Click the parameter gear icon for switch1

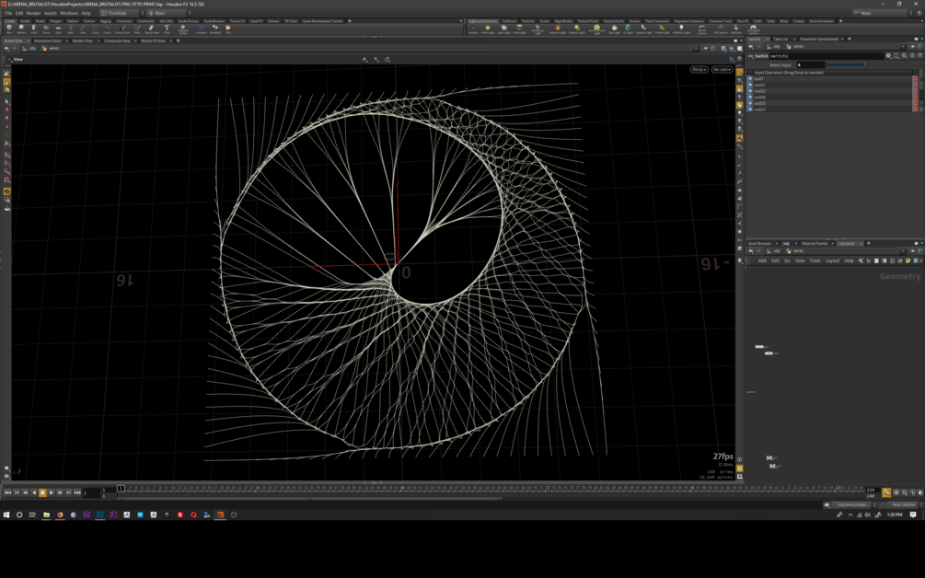pyautogui.click(x=889, y=56)
